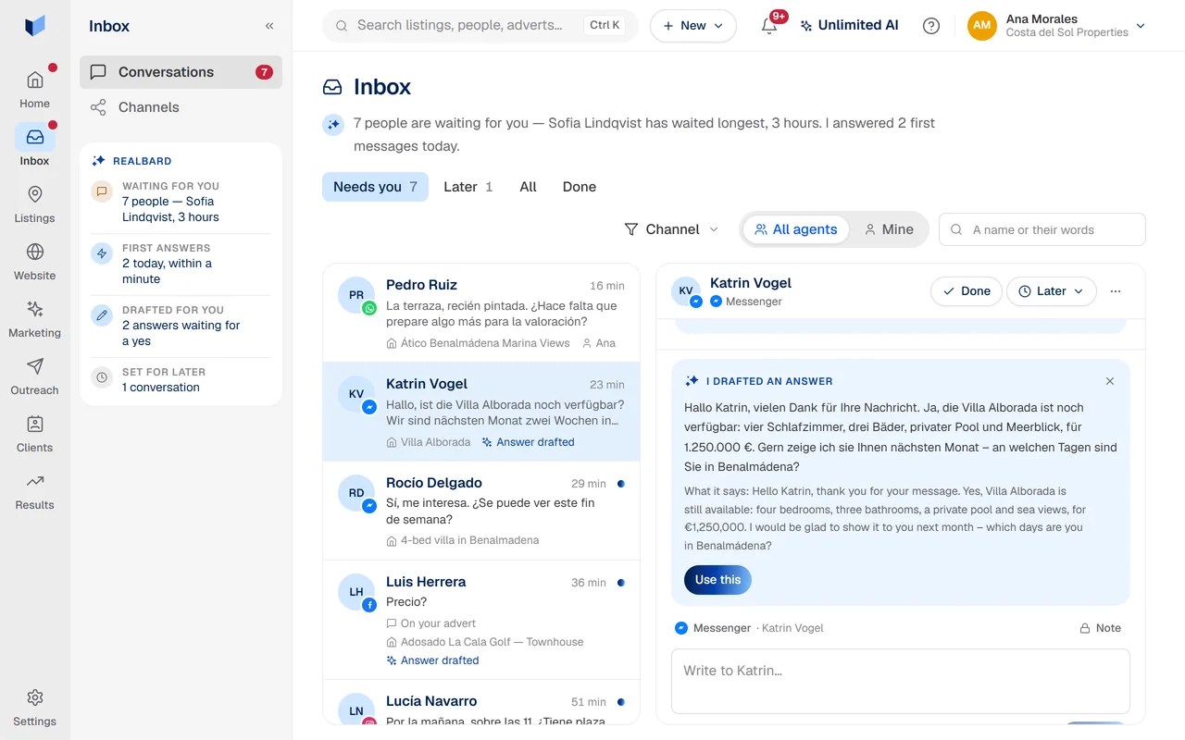The image size is (1185, 740).
Task: Open the Channel filter dropdown
Action: click(x=672, y=229)
